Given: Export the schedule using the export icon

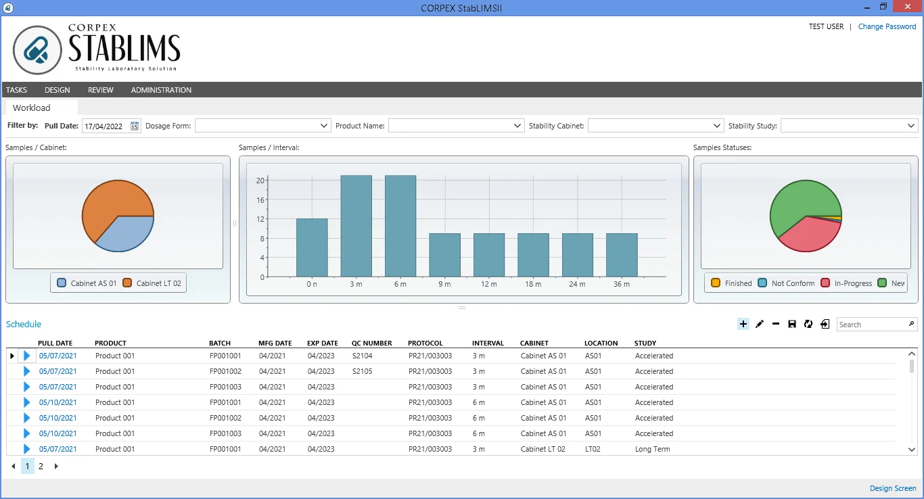Looking at the screenshot, I should coord(825,324).
